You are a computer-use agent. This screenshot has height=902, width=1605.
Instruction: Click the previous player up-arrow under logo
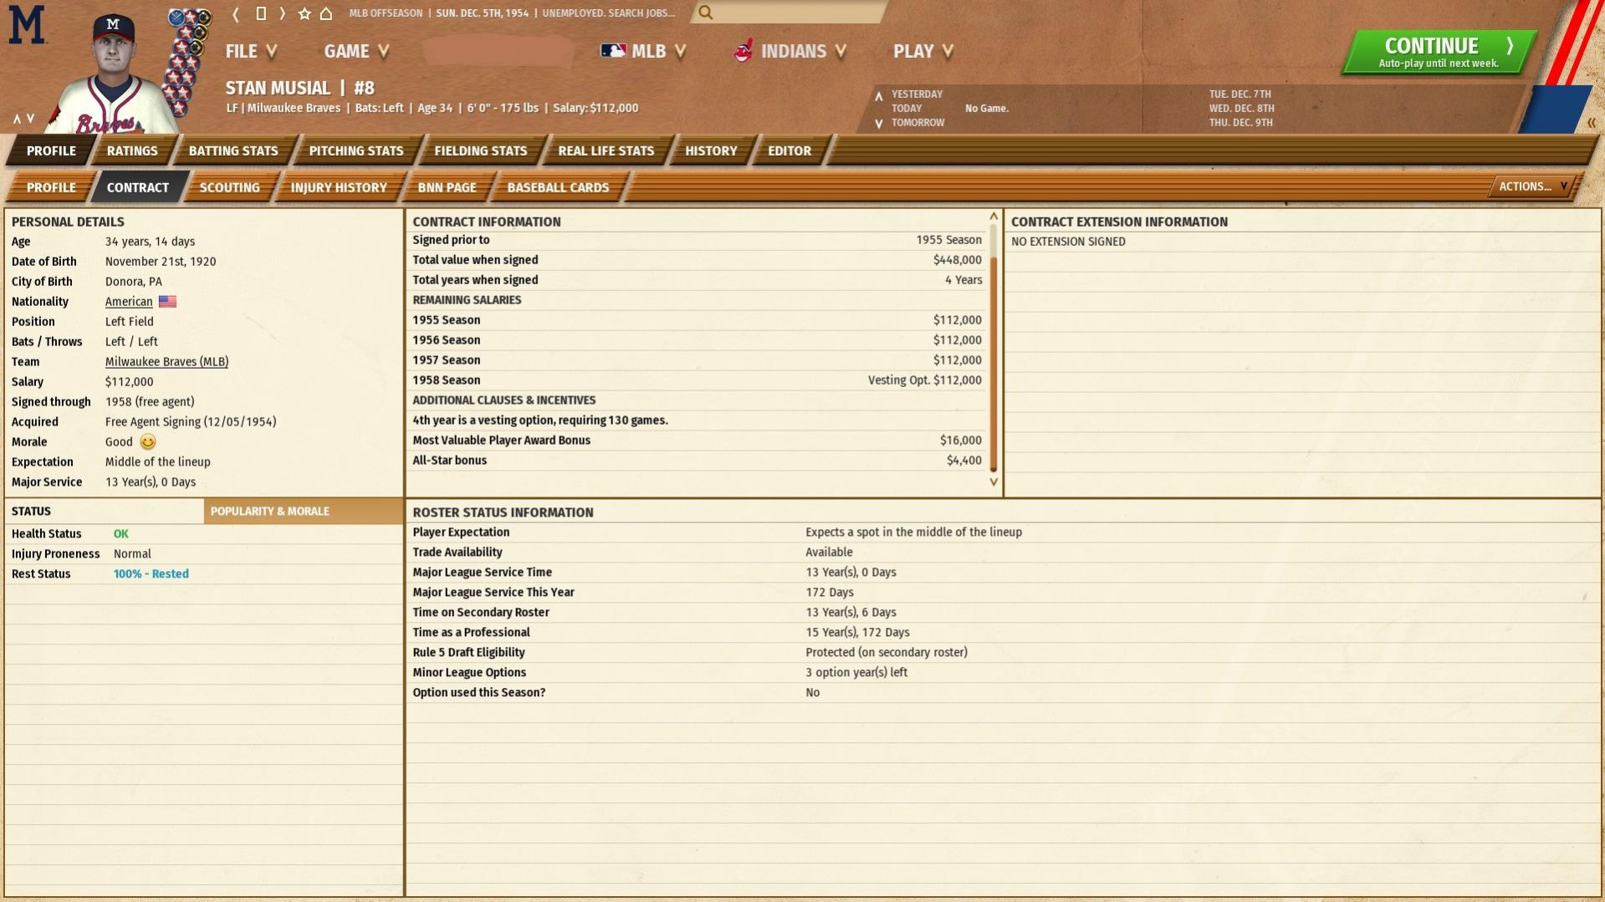17,119
